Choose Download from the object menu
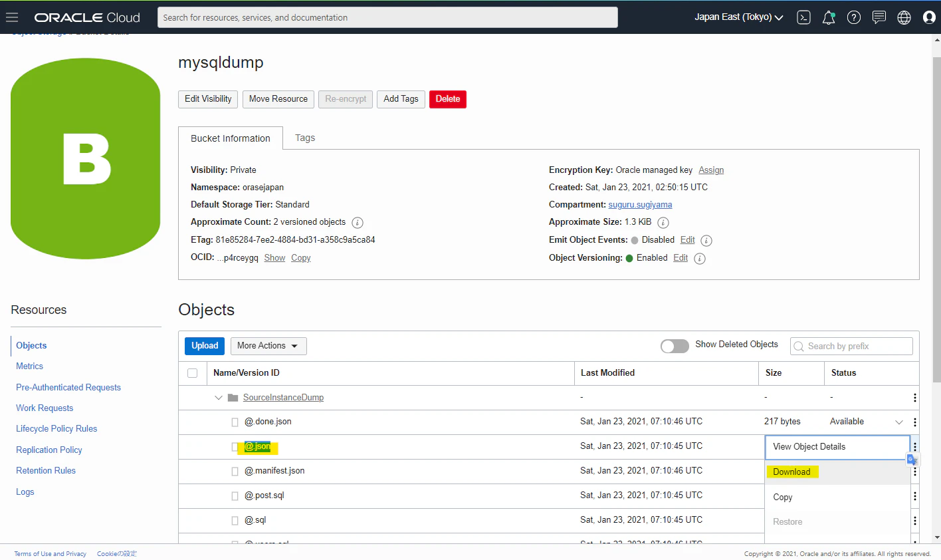Image resolution: width=941 pixels, height=560 pixels. [837, 472]
